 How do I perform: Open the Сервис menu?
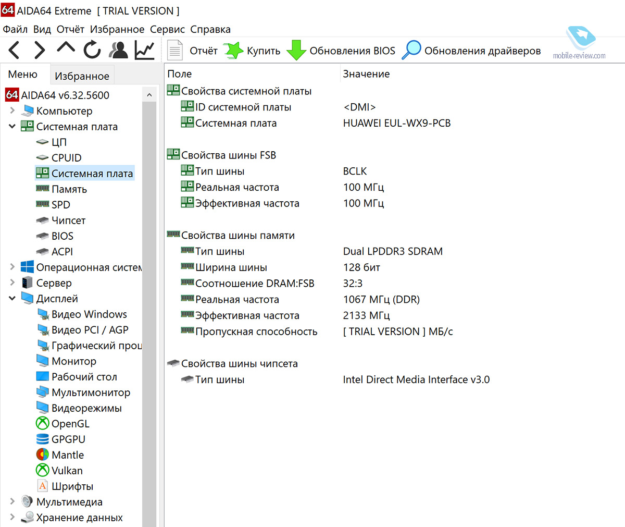click(167, 29)
